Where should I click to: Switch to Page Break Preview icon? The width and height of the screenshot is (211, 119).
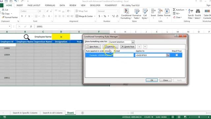click(x=185, y=117)
